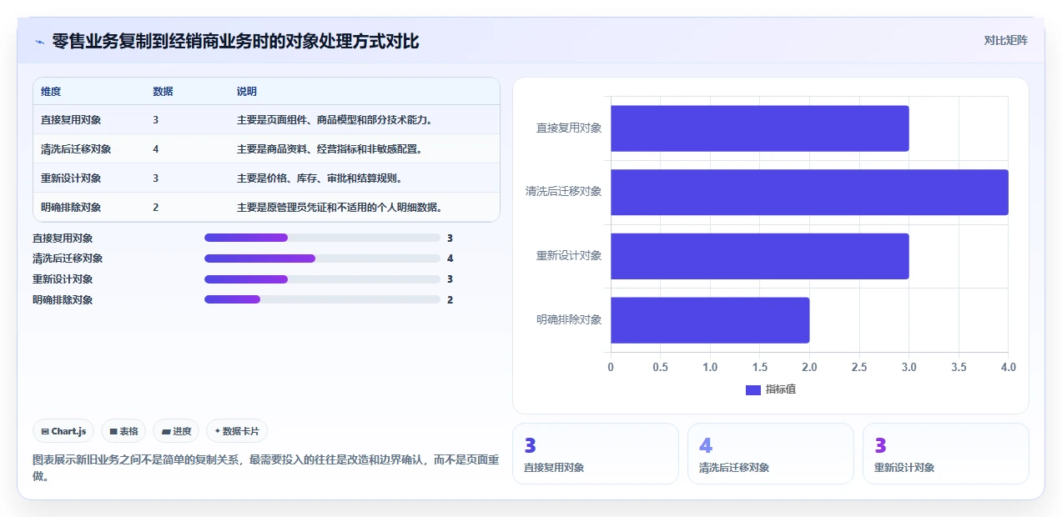Select table cell 清洗后迁移对象
This screenshot has width=1062, height=517.
[76, 149]
